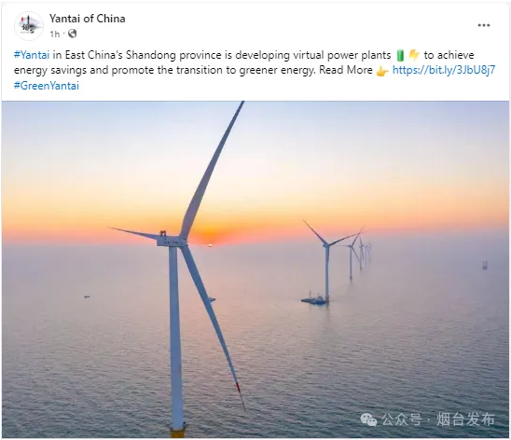Open the #Yantai hashtag
Screen dimensions: 511x440
(32, 55)
